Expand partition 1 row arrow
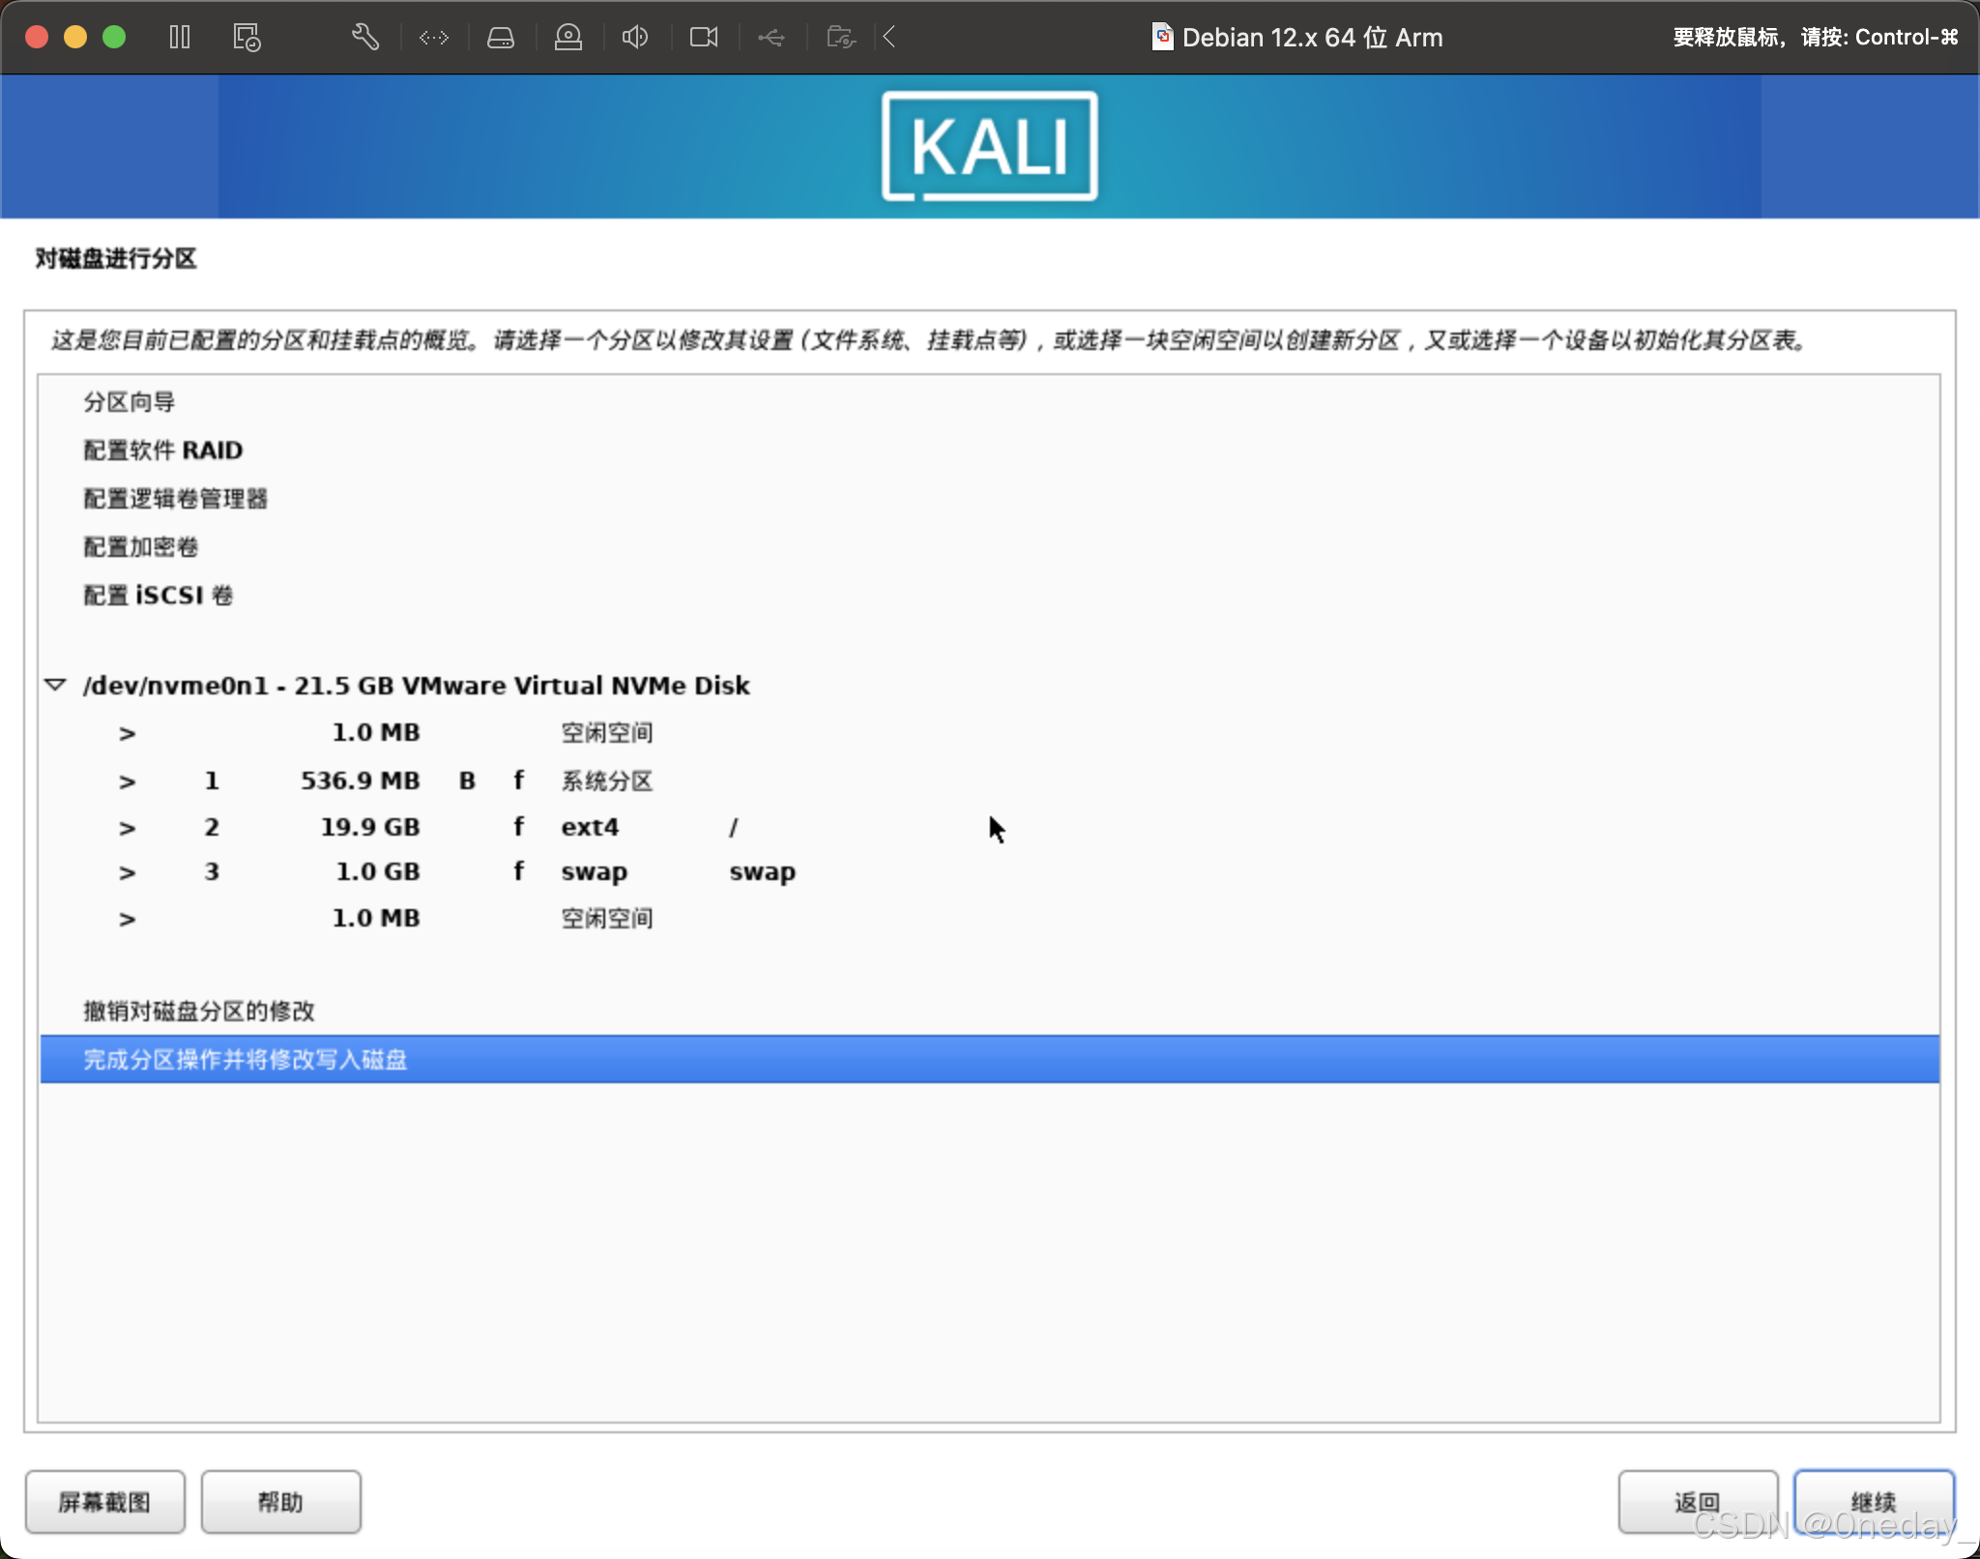 (127, 781)
